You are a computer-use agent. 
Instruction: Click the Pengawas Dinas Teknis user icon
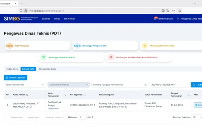point(178,19)
